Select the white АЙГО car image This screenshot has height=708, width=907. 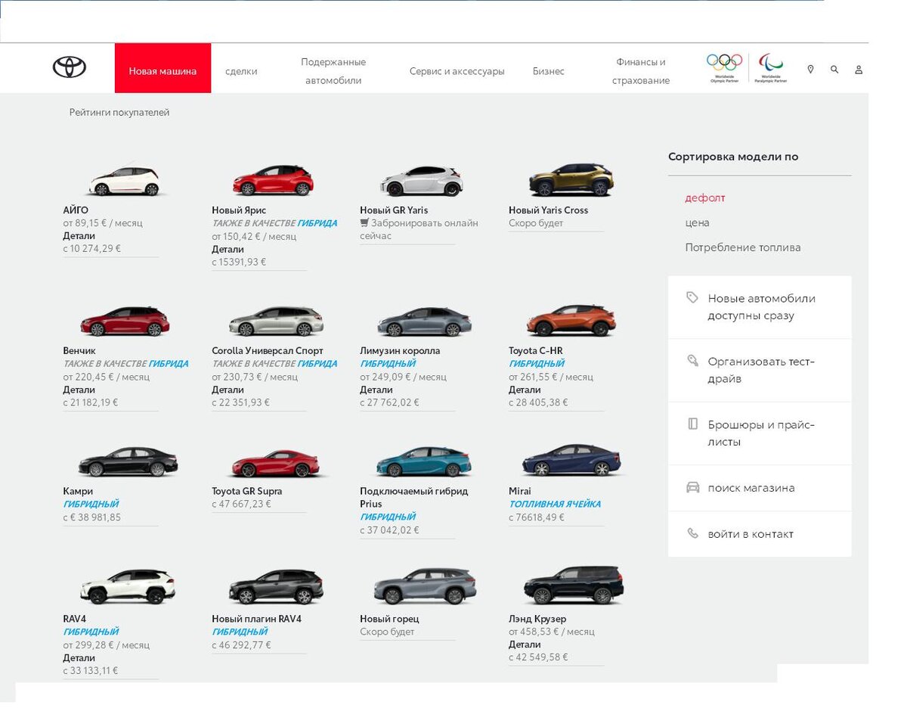(x=125, y=182)
